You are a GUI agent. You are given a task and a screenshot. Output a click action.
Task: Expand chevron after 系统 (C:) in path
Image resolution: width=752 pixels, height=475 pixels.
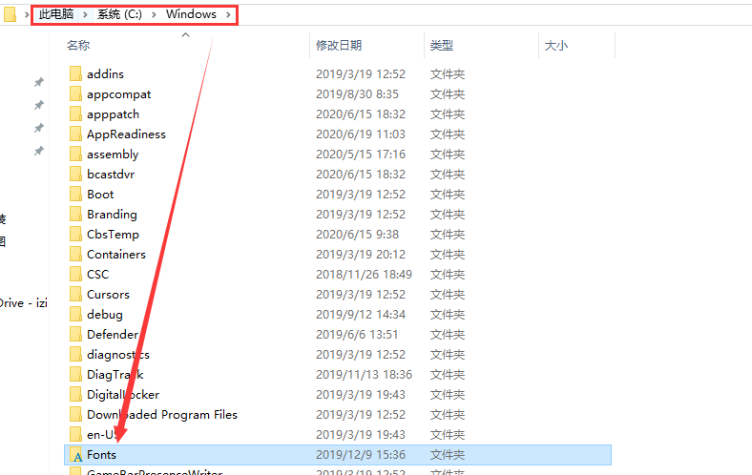pos(154,14)
